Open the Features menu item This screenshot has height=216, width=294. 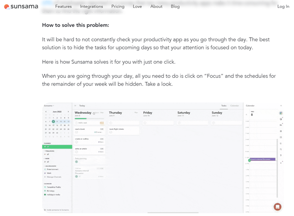(x=63, y=7)
